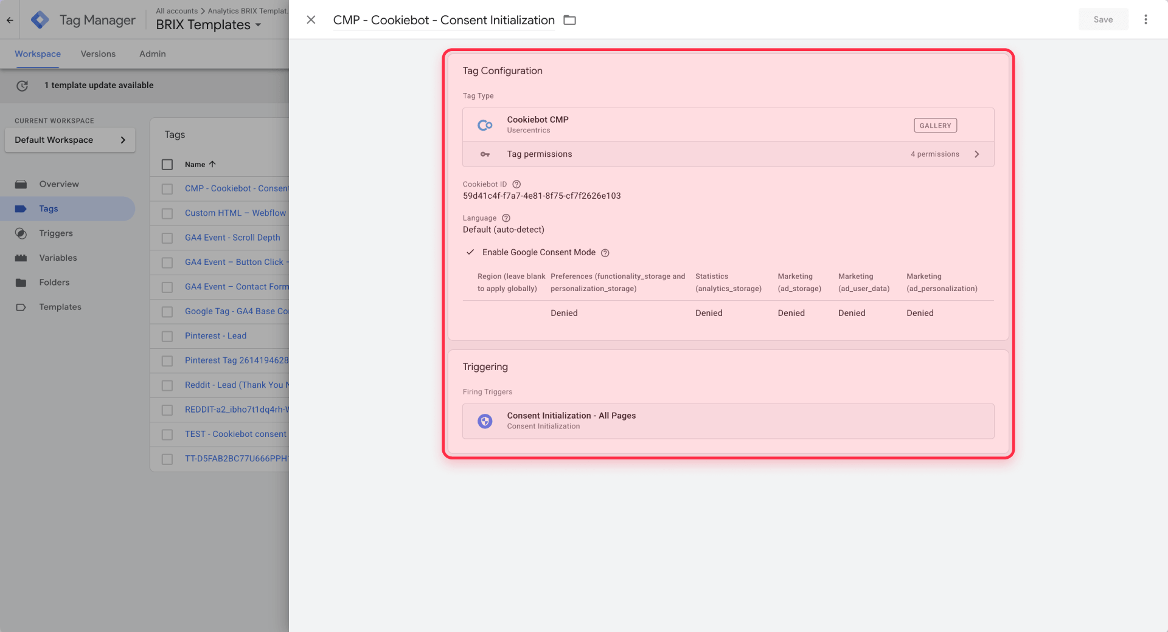The height and width of the screenshot is (632, 1168).
Task: Open the REDDIT-a2_ibho7t1dq4rh tag
Action: point(237,410)
